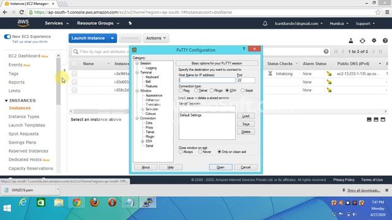The height and width of the screenshot is (220, 392).
Task: Select Telnet connection type
Action: pos(196,90)
